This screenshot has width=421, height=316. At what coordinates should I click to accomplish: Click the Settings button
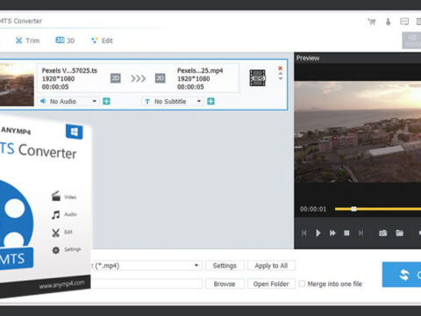pyautogui.click(x=225, y=266)
